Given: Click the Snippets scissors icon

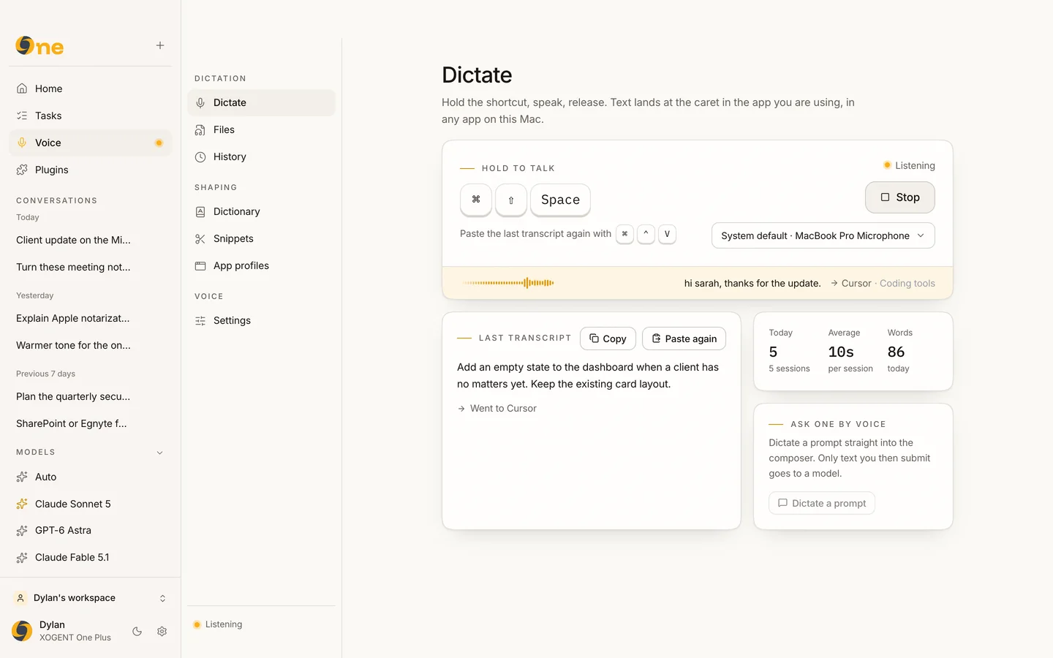Looking at the screenshot, I should 200,239.
